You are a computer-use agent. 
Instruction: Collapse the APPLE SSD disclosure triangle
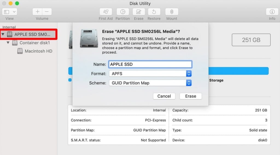[3, 34]
